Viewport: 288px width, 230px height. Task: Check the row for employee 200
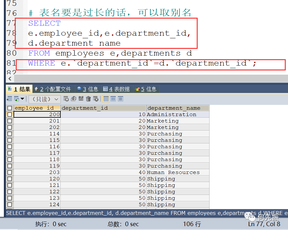coord(10,115)
